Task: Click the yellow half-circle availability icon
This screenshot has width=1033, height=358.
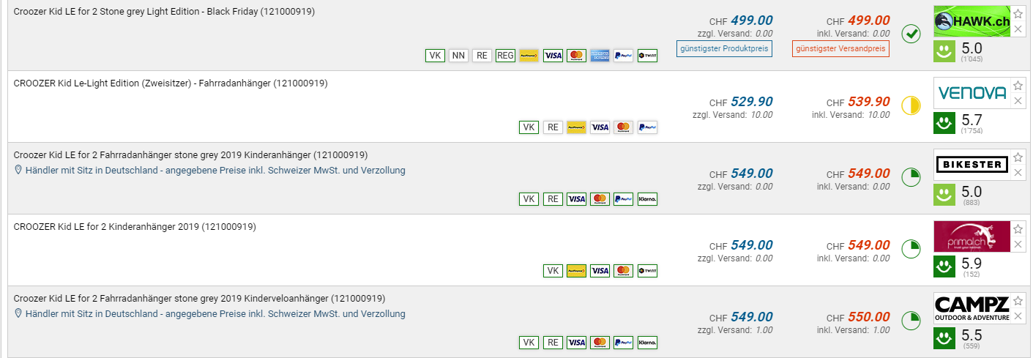Action: coord(911,105)
